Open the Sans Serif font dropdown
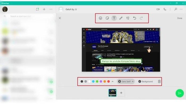This screenshot has height=104, width=186. [x=126, y=82]
